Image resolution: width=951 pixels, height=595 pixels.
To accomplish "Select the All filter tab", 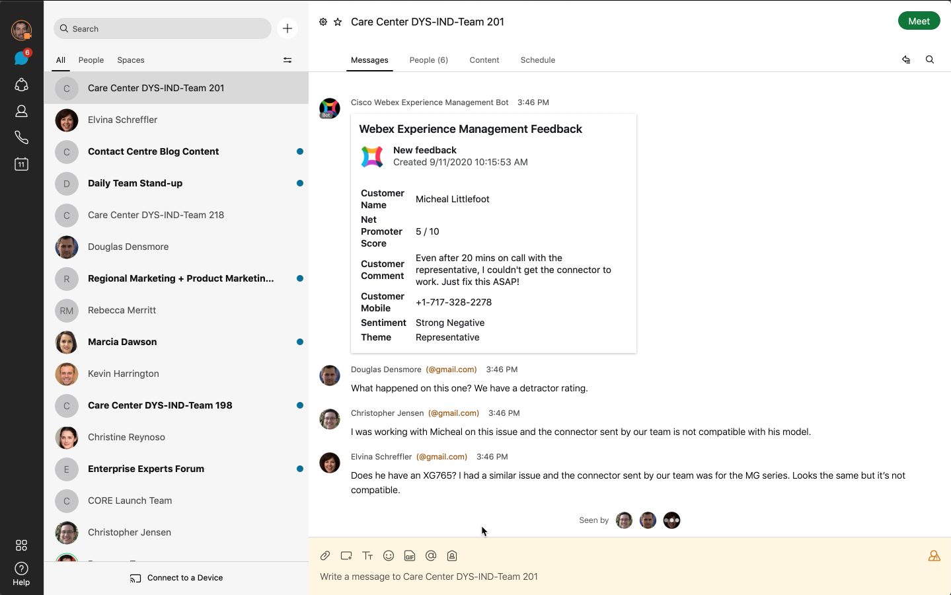I will [x=61, y=60].
